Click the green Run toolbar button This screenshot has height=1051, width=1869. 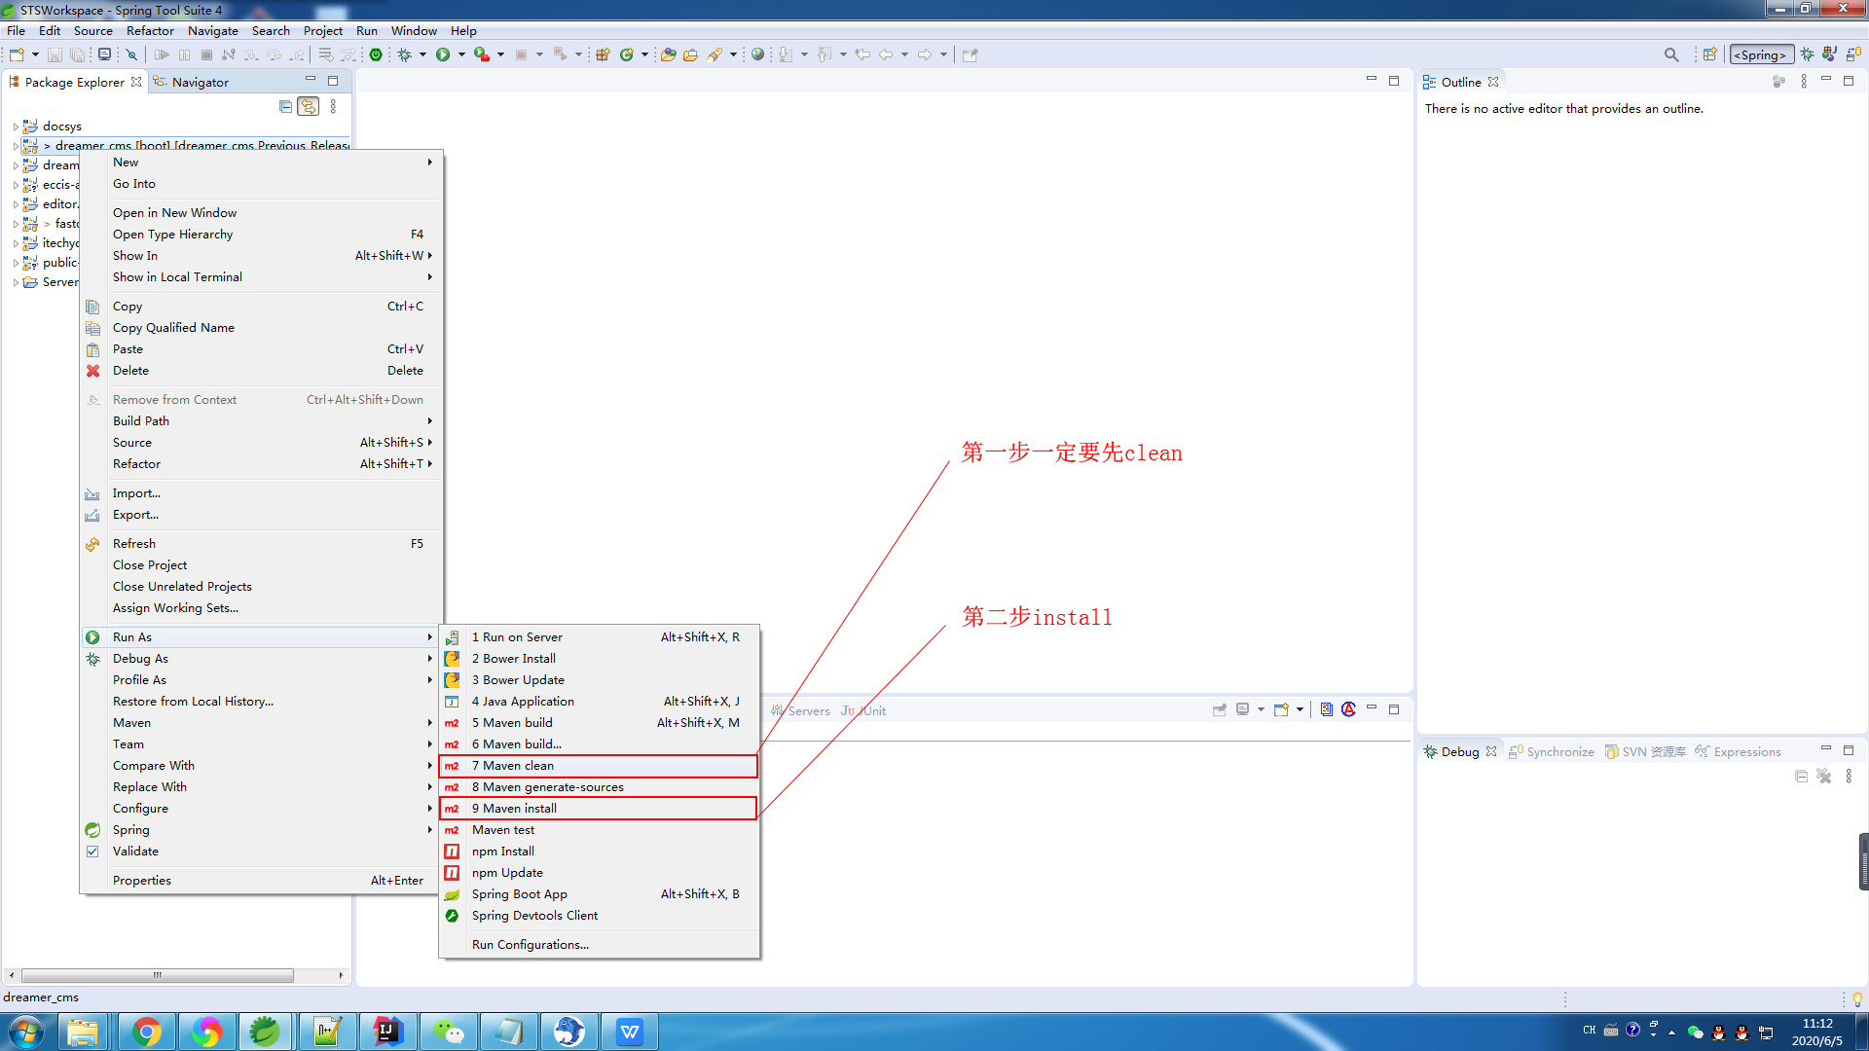[x=443, y=54]
